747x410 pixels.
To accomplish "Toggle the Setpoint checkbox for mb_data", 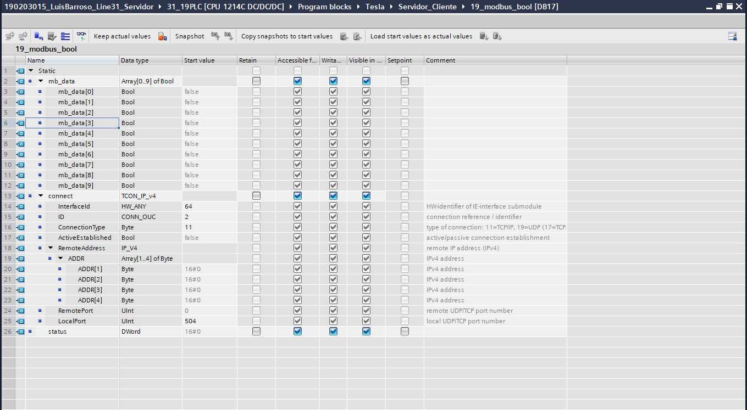I will coord(405,81).
